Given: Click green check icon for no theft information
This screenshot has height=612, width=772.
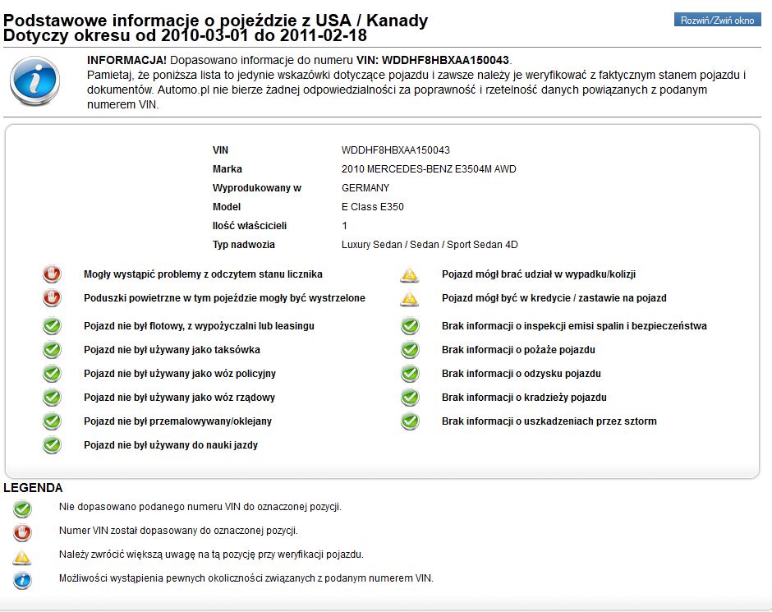Looking at the screenshot, I should coord(410,398).
